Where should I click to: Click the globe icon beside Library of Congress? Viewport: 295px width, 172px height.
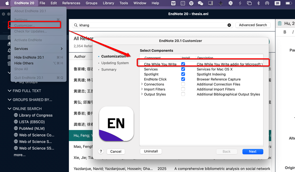tap(16, 115)
